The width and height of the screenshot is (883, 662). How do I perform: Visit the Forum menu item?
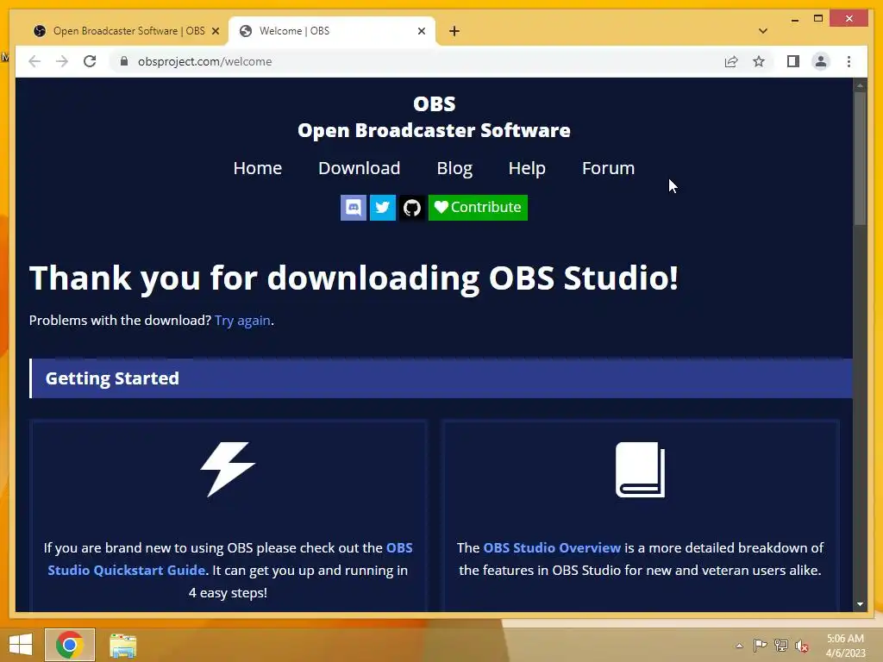pos(608,168)
